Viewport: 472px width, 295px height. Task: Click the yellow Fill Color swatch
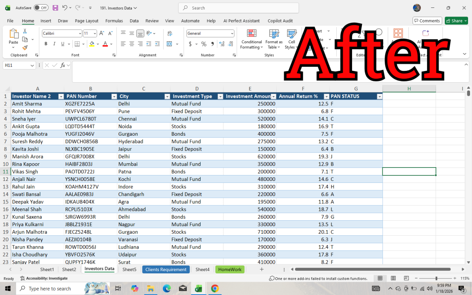point(92,44)
